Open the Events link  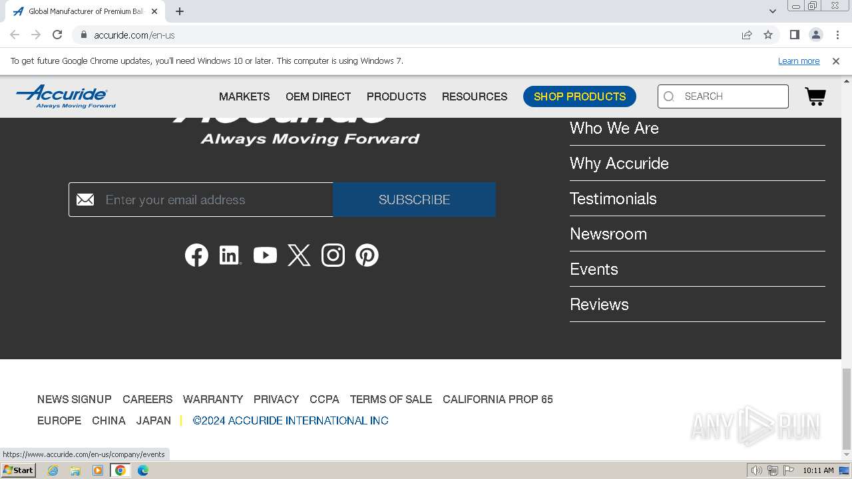pyautogui.click(x=594, y=269)
